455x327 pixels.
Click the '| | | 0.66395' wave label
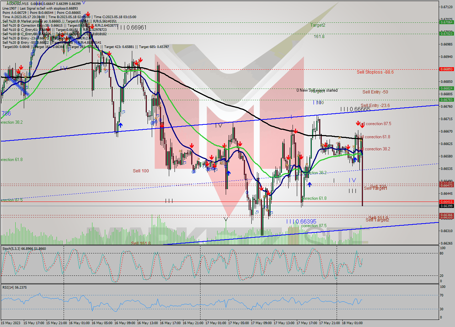click(301, 221)
